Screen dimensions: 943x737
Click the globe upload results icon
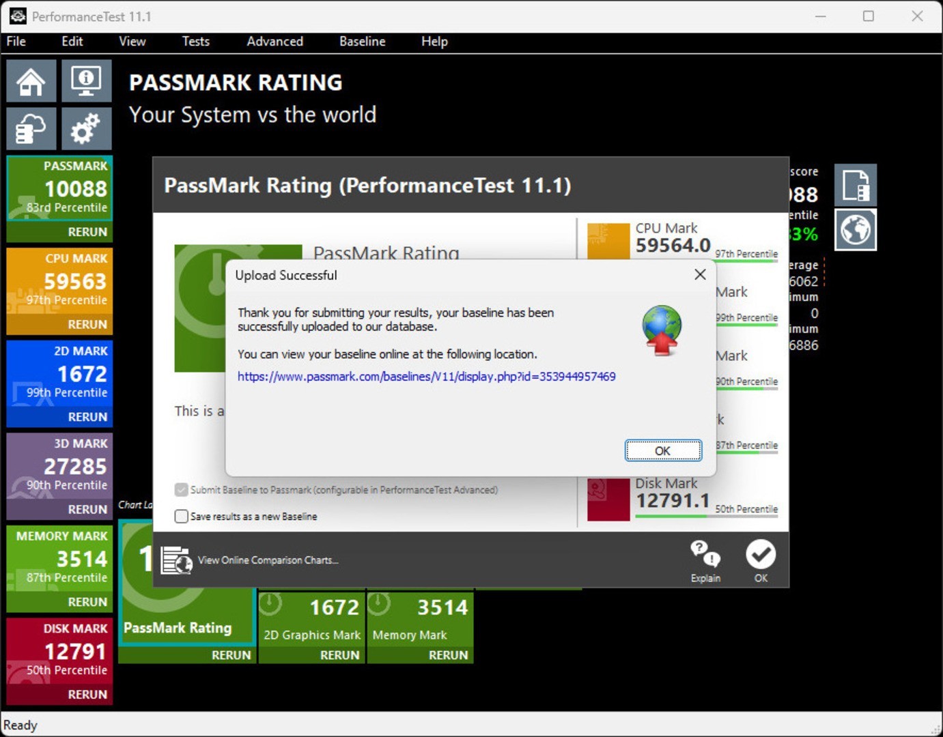856,230
